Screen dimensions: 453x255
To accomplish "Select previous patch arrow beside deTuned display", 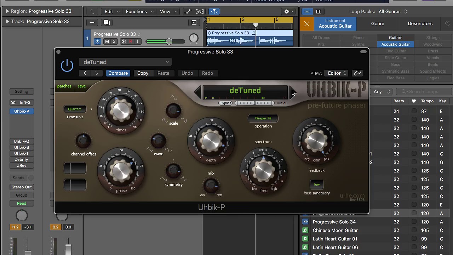I will tap(198, 92).
